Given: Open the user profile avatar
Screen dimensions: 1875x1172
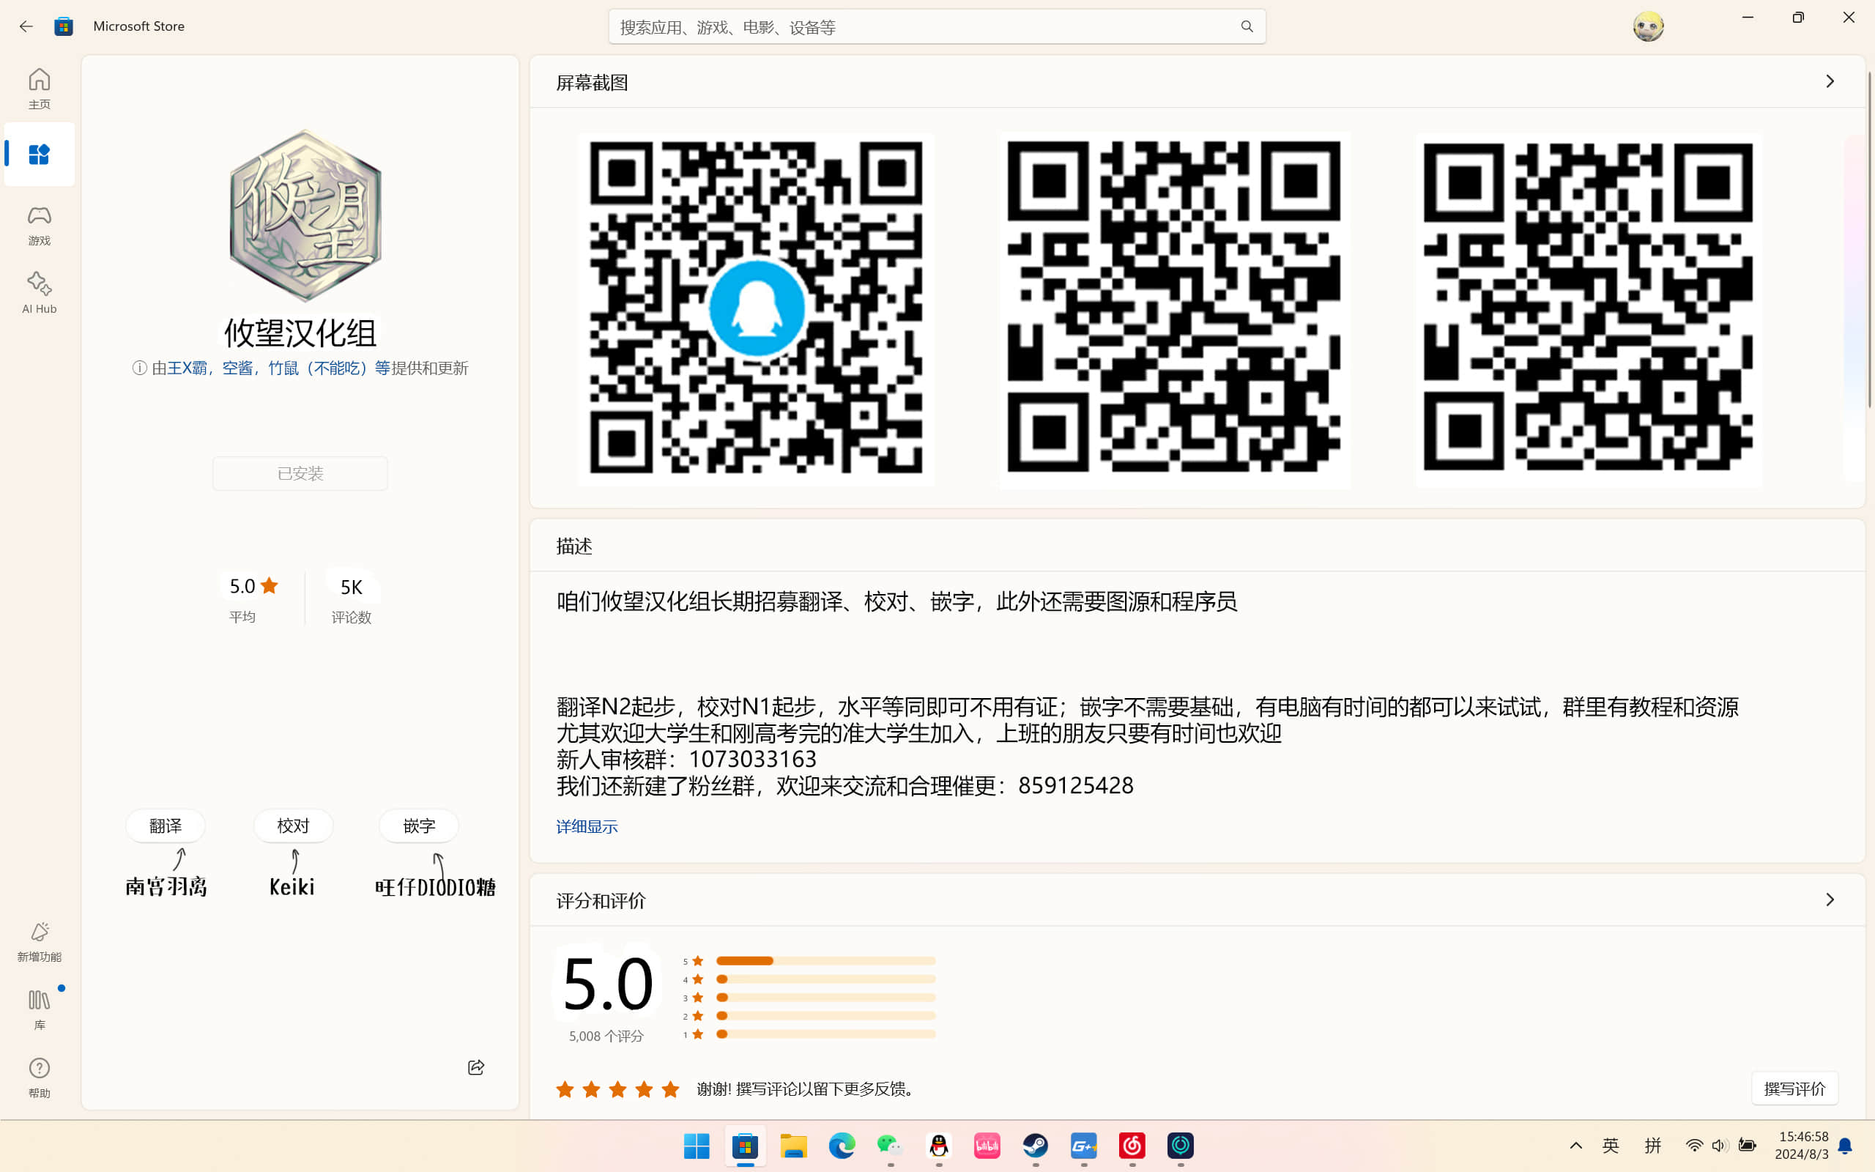Looking at the screenshot, I should 1647,26.
